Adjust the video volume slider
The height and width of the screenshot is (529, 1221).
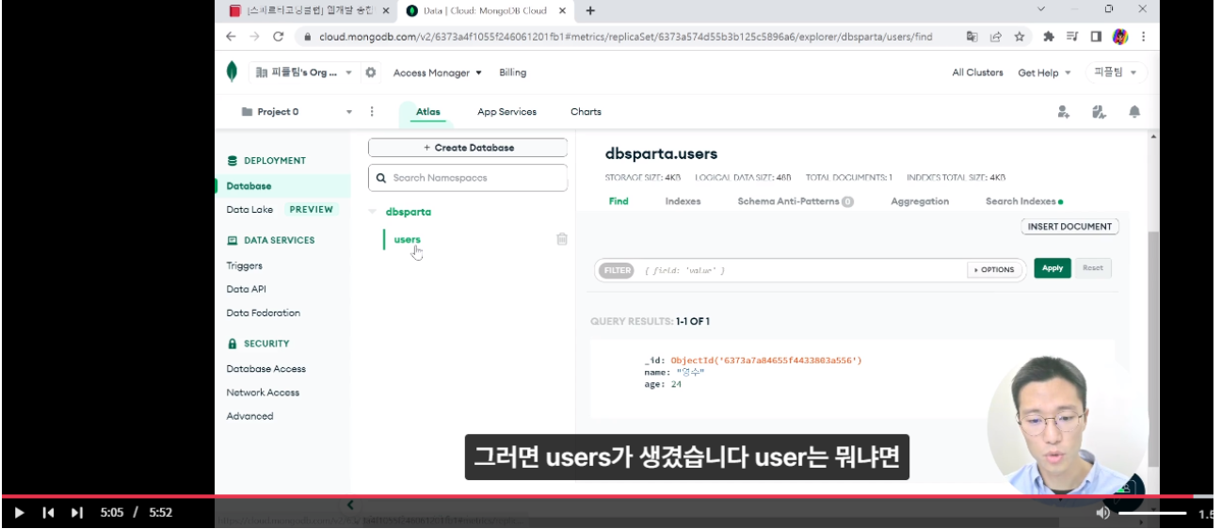coord(1152,513)
